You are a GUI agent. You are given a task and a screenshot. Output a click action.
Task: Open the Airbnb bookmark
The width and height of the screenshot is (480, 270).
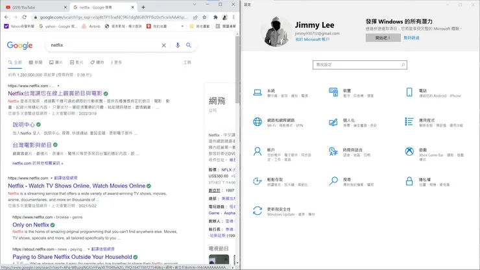(91, 27)
